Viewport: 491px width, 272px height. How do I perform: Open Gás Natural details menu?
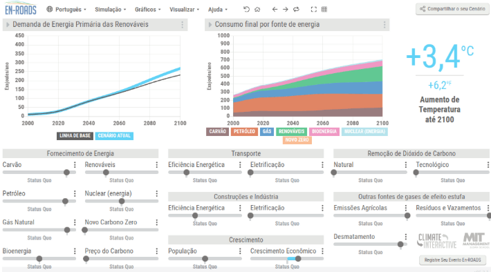(x=75, y=222)
